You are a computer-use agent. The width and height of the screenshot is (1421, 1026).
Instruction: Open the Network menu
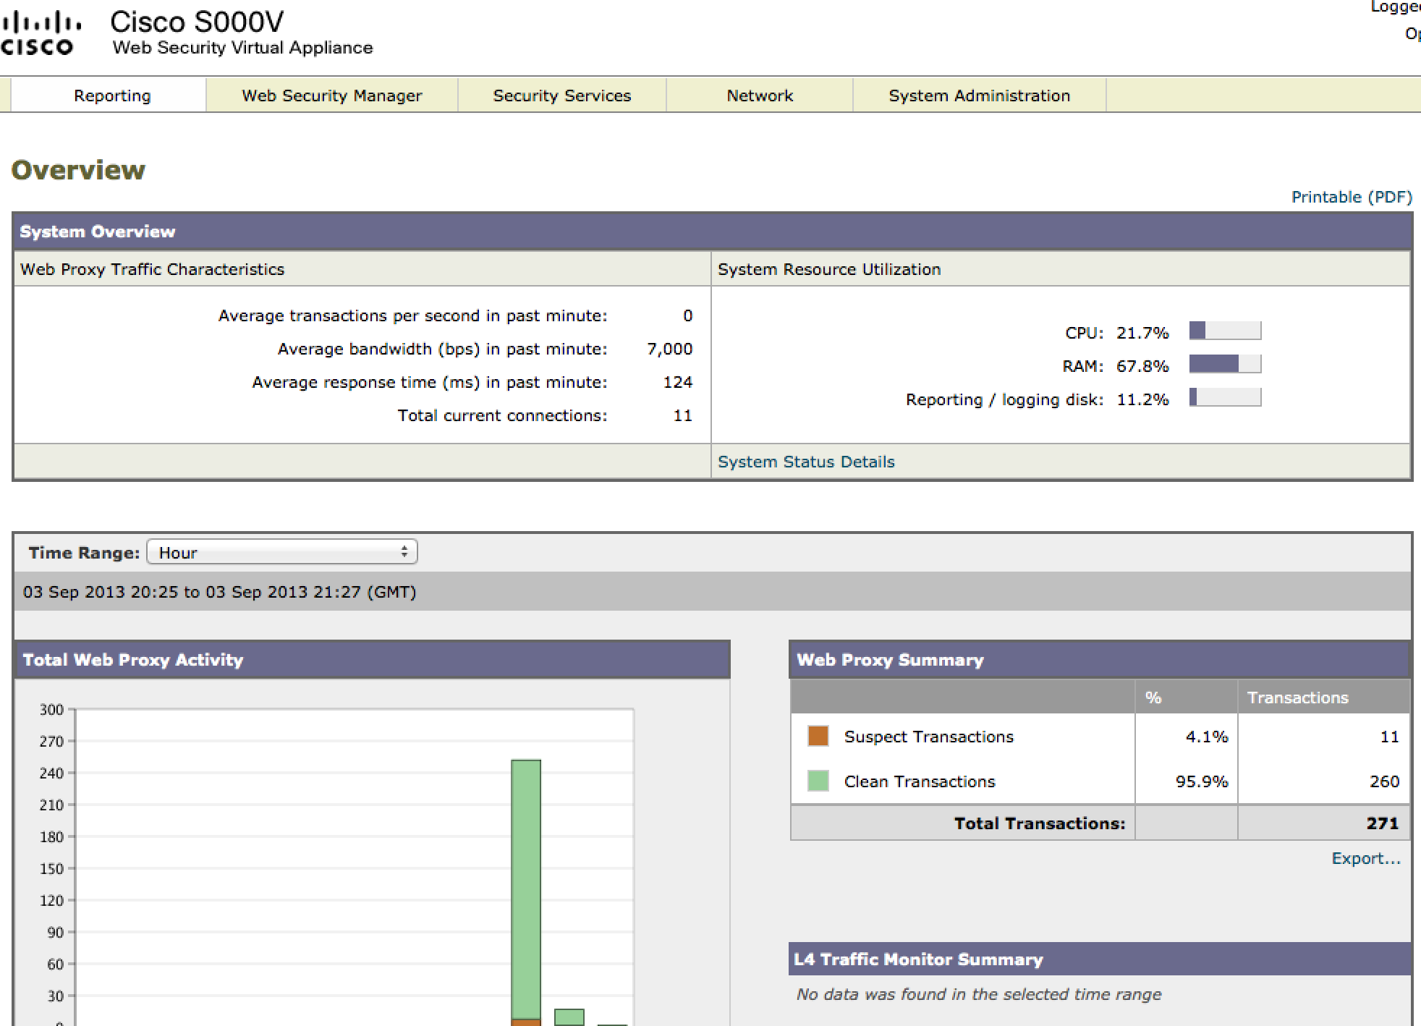pos(759,95)
